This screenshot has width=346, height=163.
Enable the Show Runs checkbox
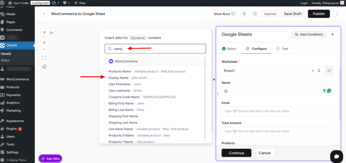pyautogui.click(x=211, y=14)
